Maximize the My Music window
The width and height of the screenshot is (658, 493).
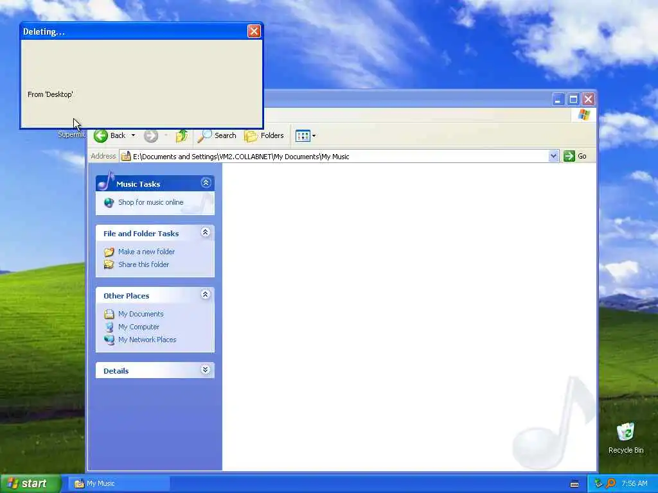coord(573,99)
